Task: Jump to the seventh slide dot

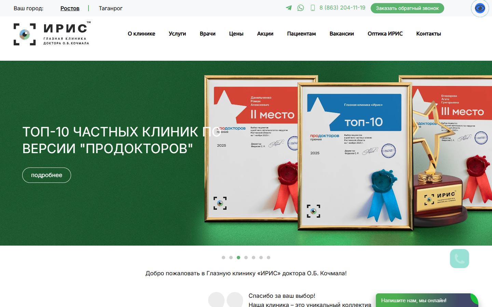Action: (269, 258)
